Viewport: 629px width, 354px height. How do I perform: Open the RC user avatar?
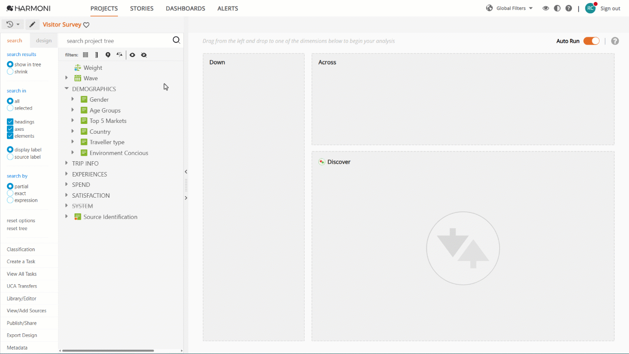(x=590, y=8)
